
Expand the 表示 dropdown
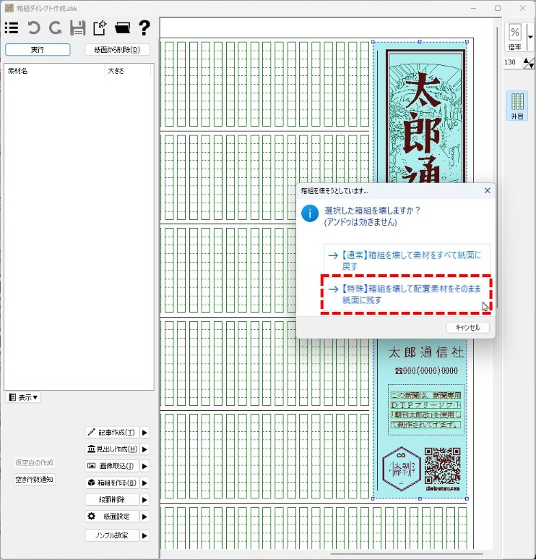coord(24,397)
